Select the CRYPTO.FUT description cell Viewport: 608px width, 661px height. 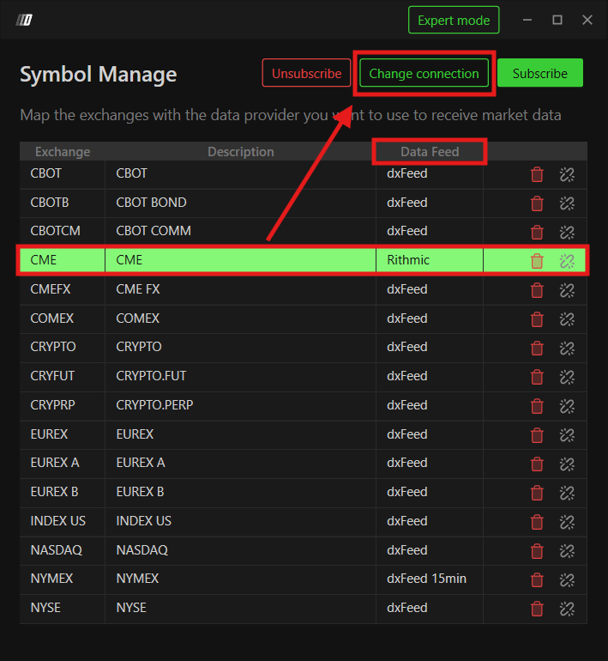click(x=240, y=376)
